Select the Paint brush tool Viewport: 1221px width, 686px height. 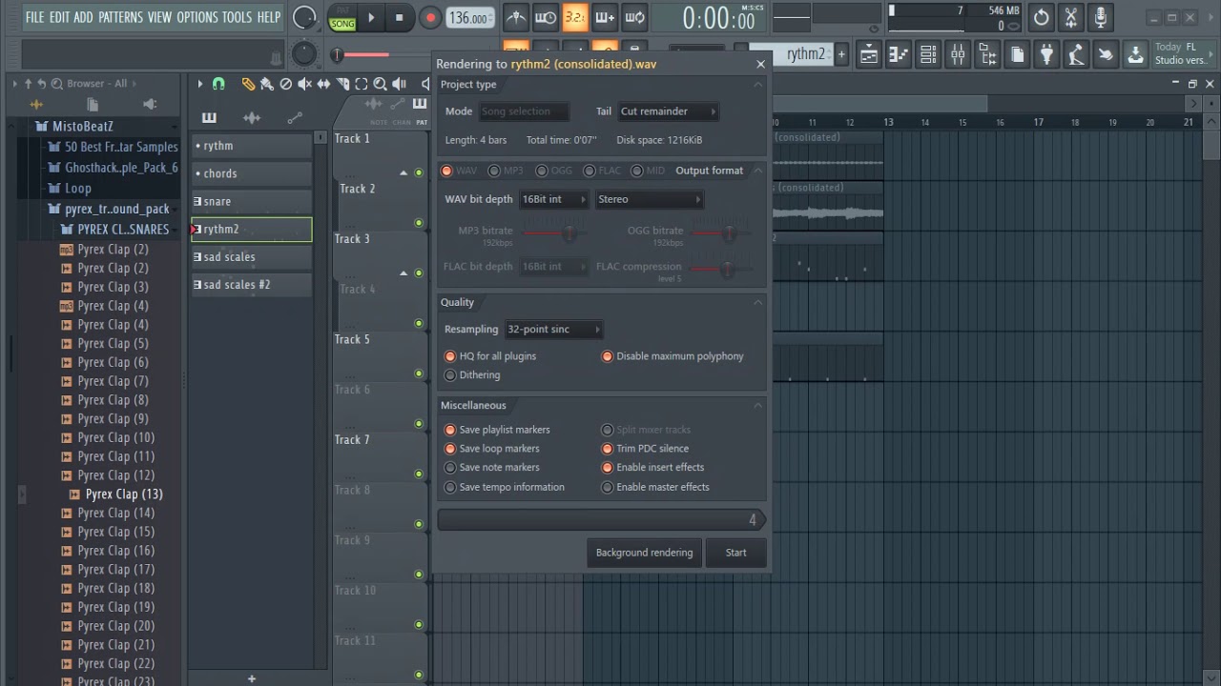[x=266, y=84]
